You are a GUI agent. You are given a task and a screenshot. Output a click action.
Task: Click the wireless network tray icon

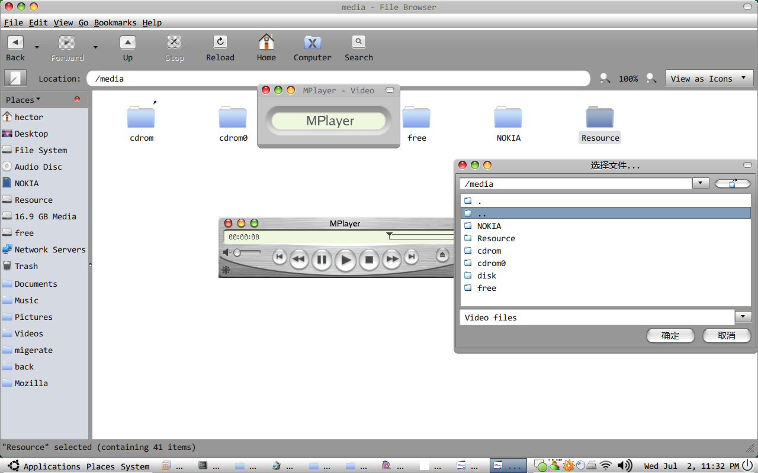(x=605, y=465)
